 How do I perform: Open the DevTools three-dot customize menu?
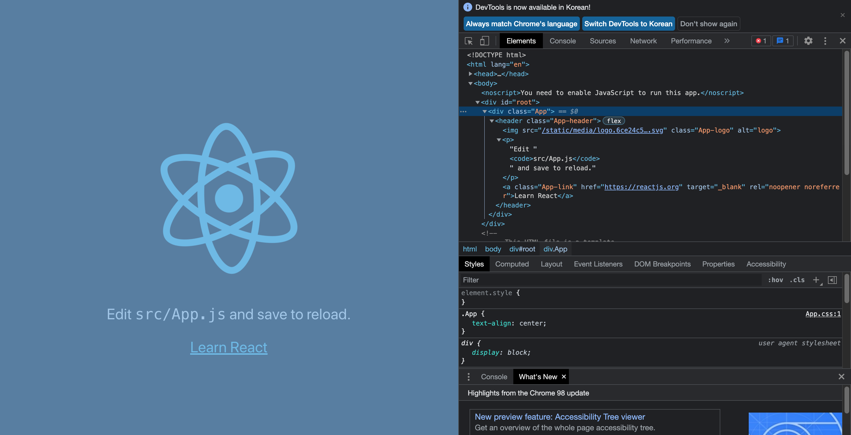[825, 41]
